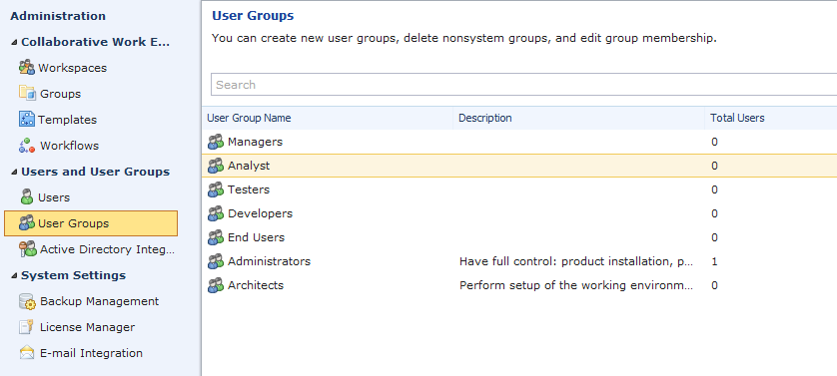Sort by User Group Name column
The width and height of the screenshot is (837, 376).
coord(249,118)
